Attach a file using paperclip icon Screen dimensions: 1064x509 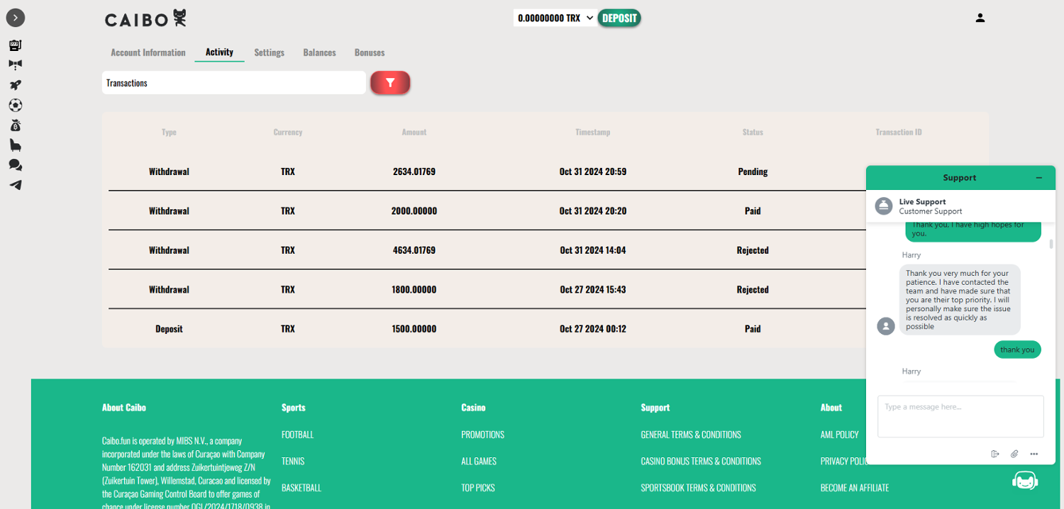pyautogui.click(x=1014, y=454)
